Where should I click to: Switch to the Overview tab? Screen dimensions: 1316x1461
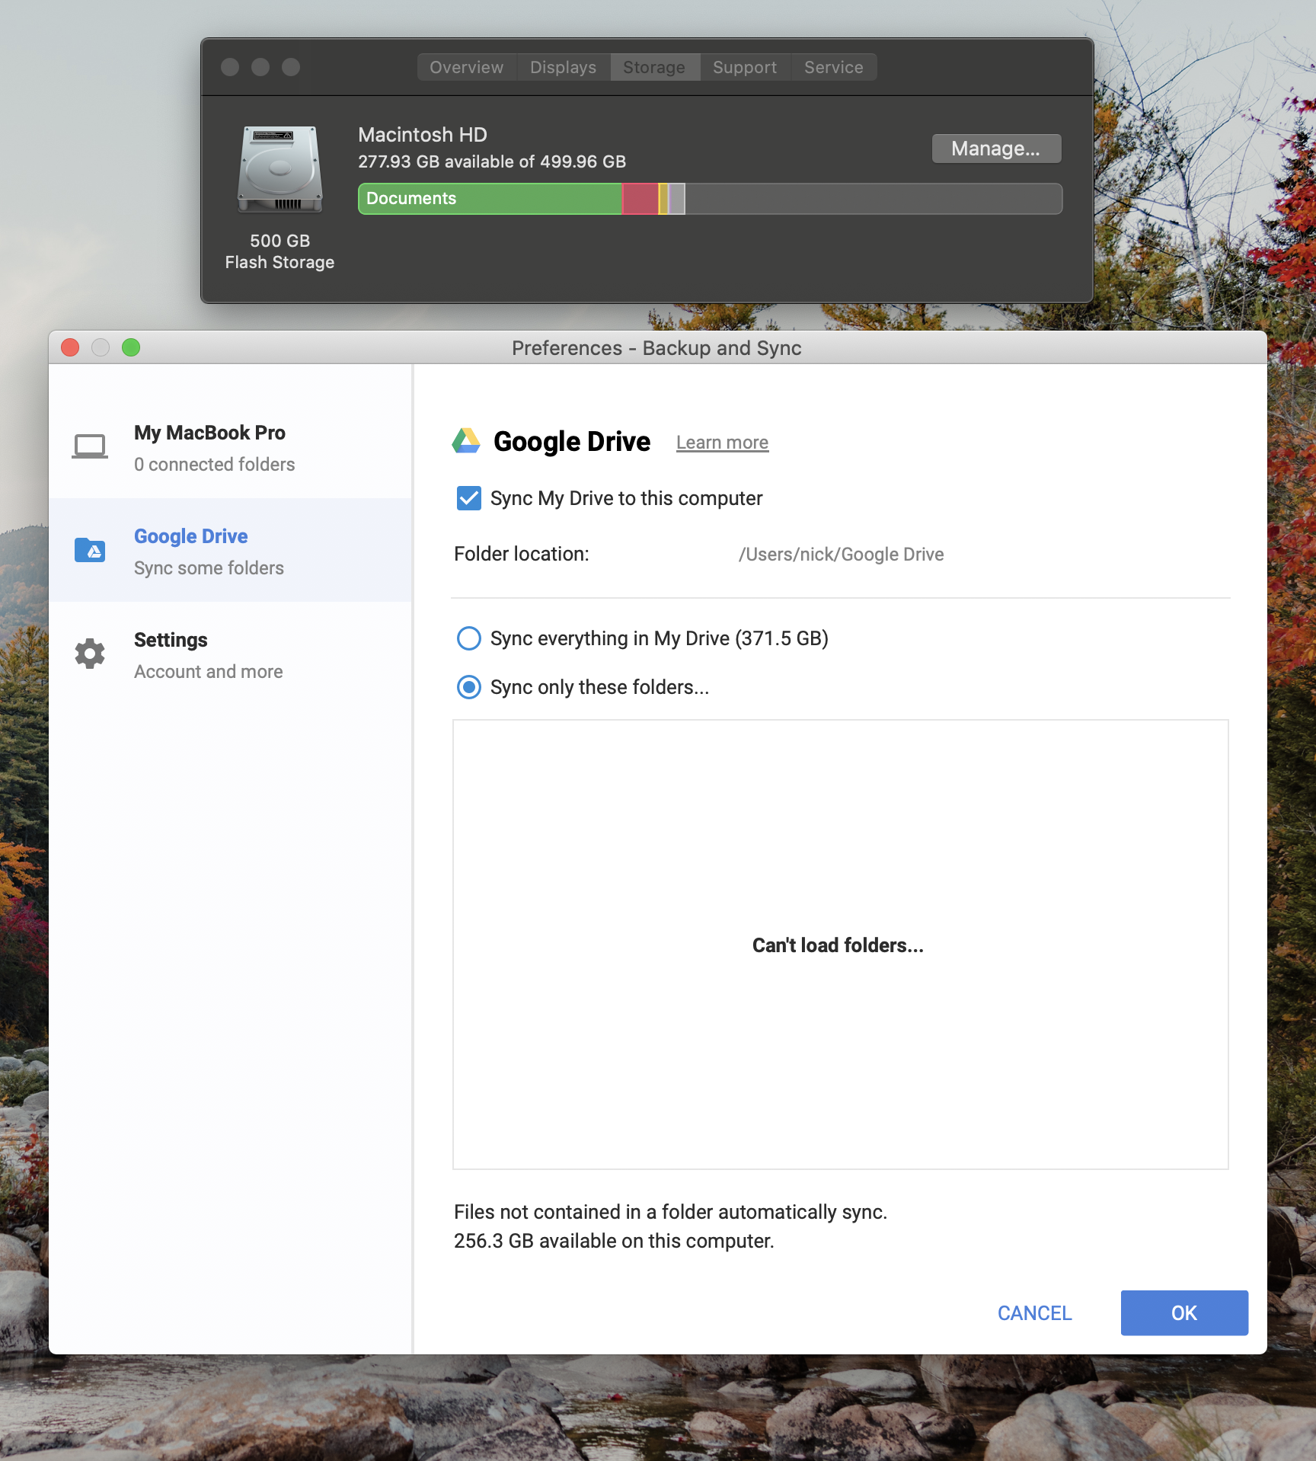coord(467,67)
